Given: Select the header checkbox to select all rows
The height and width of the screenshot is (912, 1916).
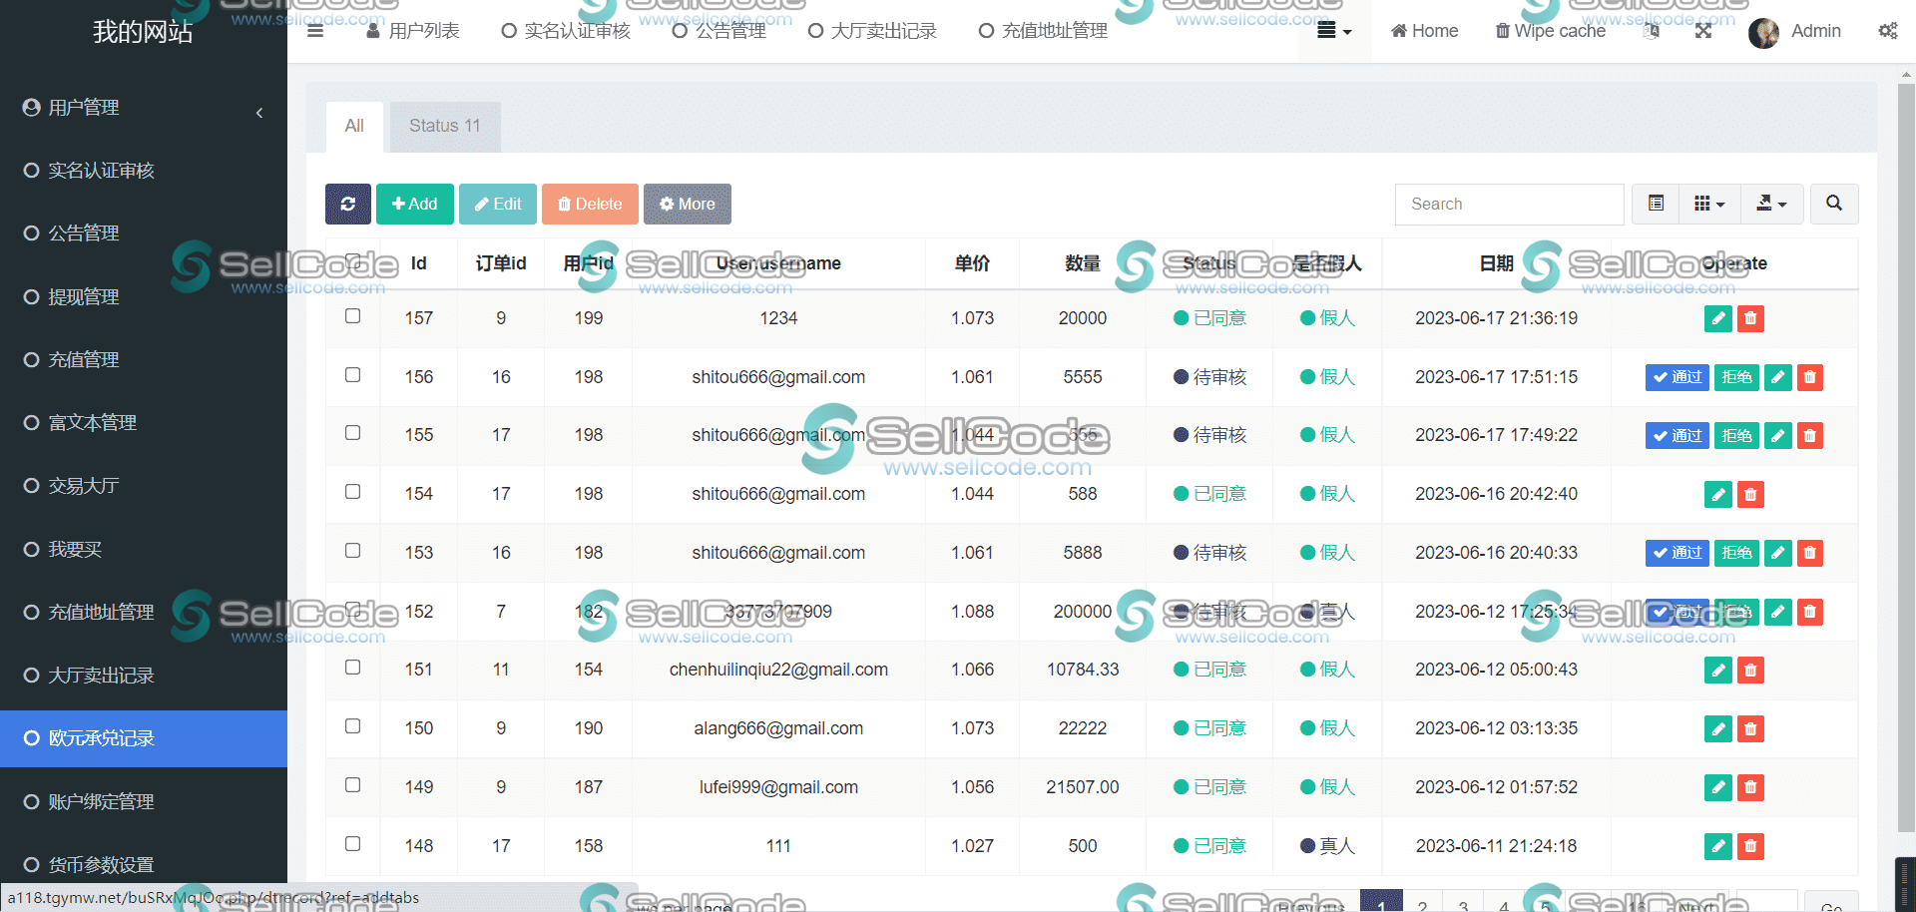Looking at the screenshot, I should (x=352, y=261).
